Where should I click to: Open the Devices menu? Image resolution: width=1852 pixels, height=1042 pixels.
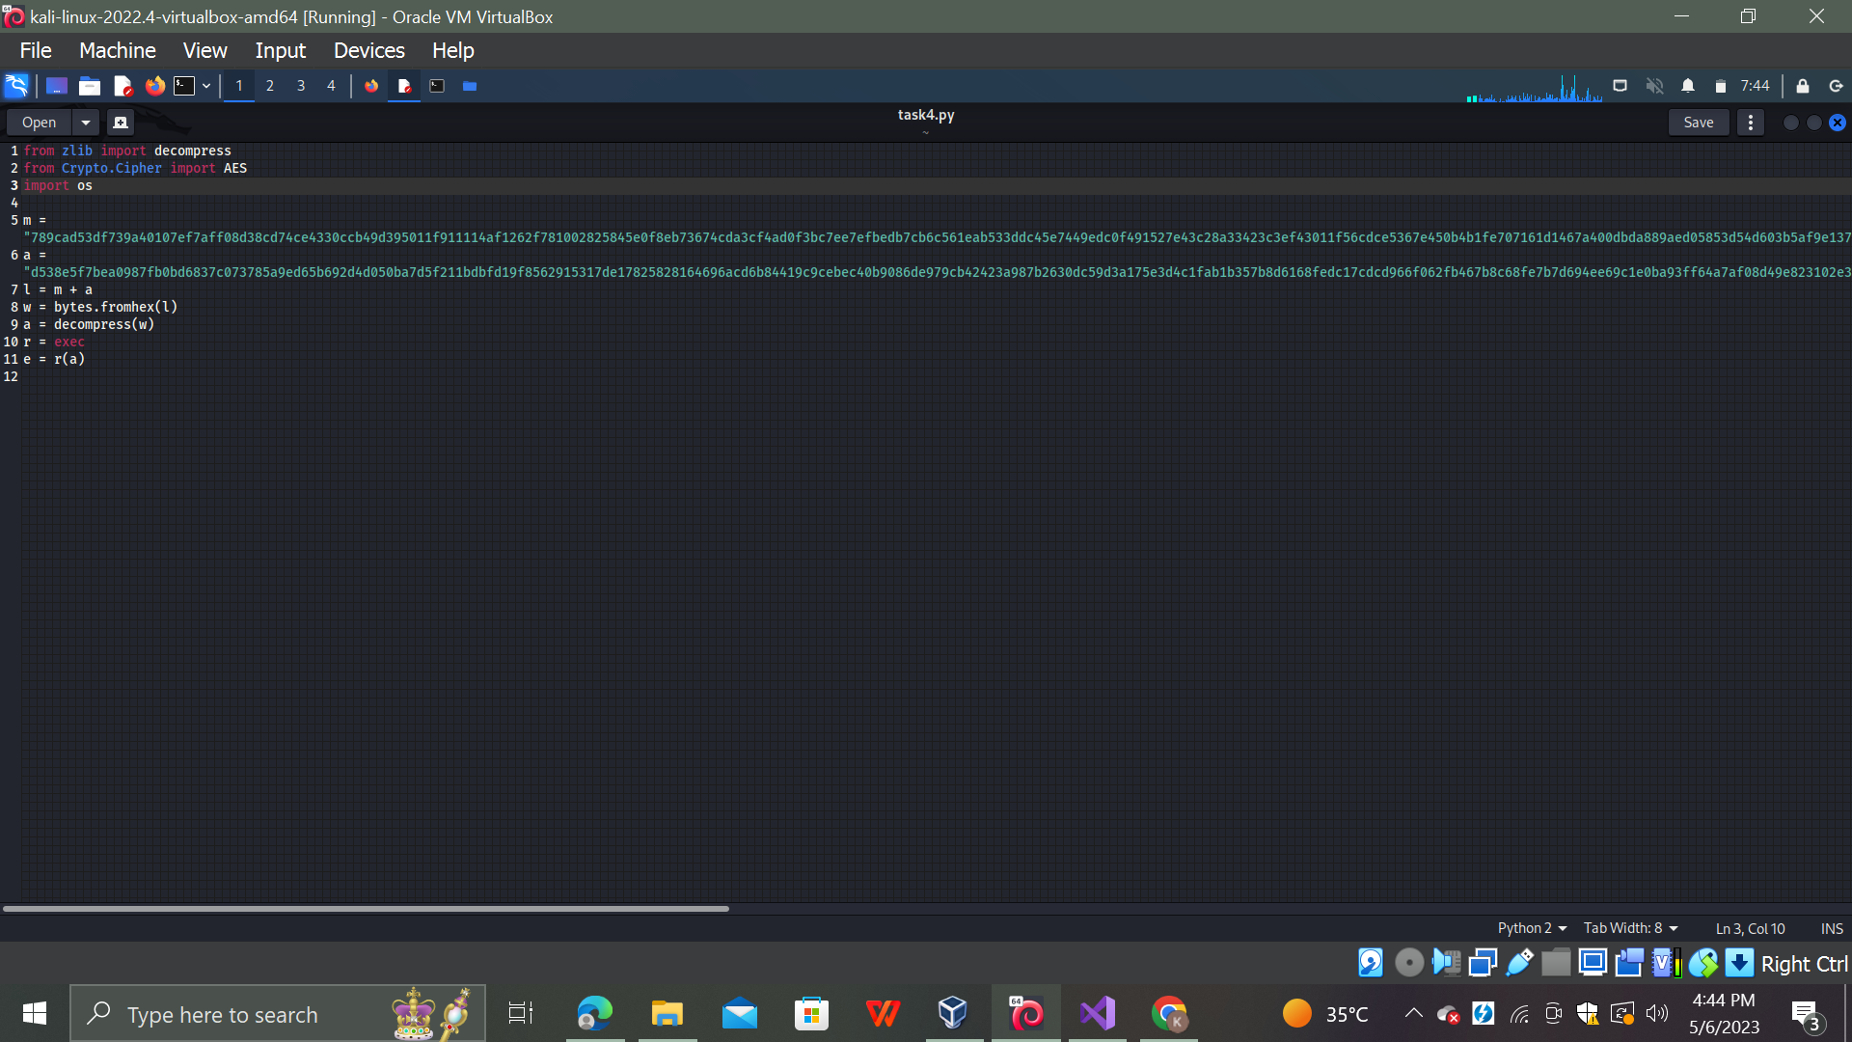tap(368, 50)
